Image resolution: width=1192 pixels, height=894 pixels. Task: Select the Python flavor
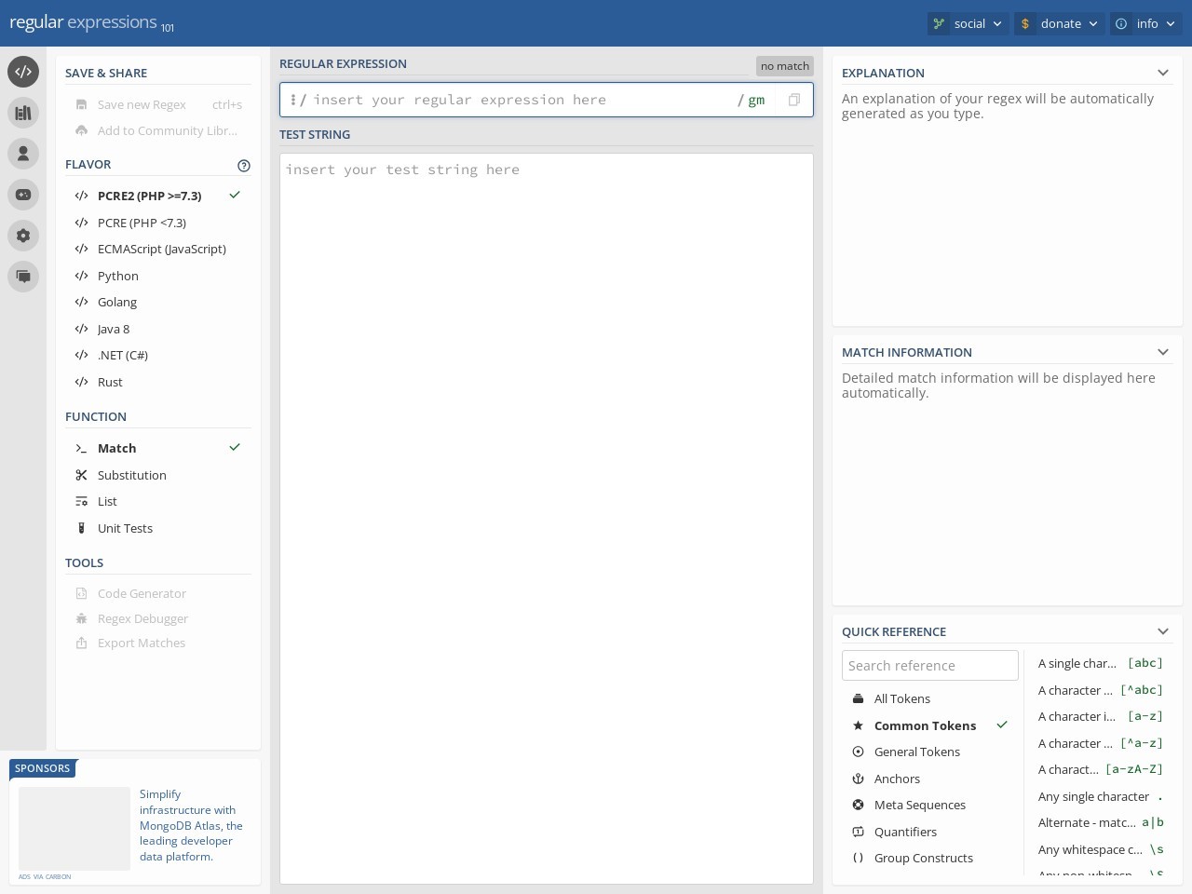(x=118, y=276)
